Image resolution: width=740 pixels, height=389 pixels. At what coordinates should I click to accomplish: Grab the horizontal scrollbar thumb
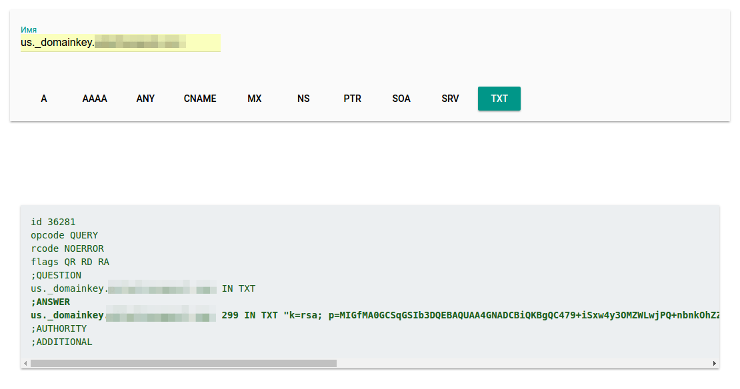click(x=183, y=364)
